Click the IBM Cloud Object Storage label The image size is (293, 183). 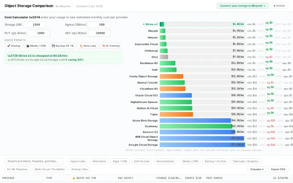coord(146,138)
